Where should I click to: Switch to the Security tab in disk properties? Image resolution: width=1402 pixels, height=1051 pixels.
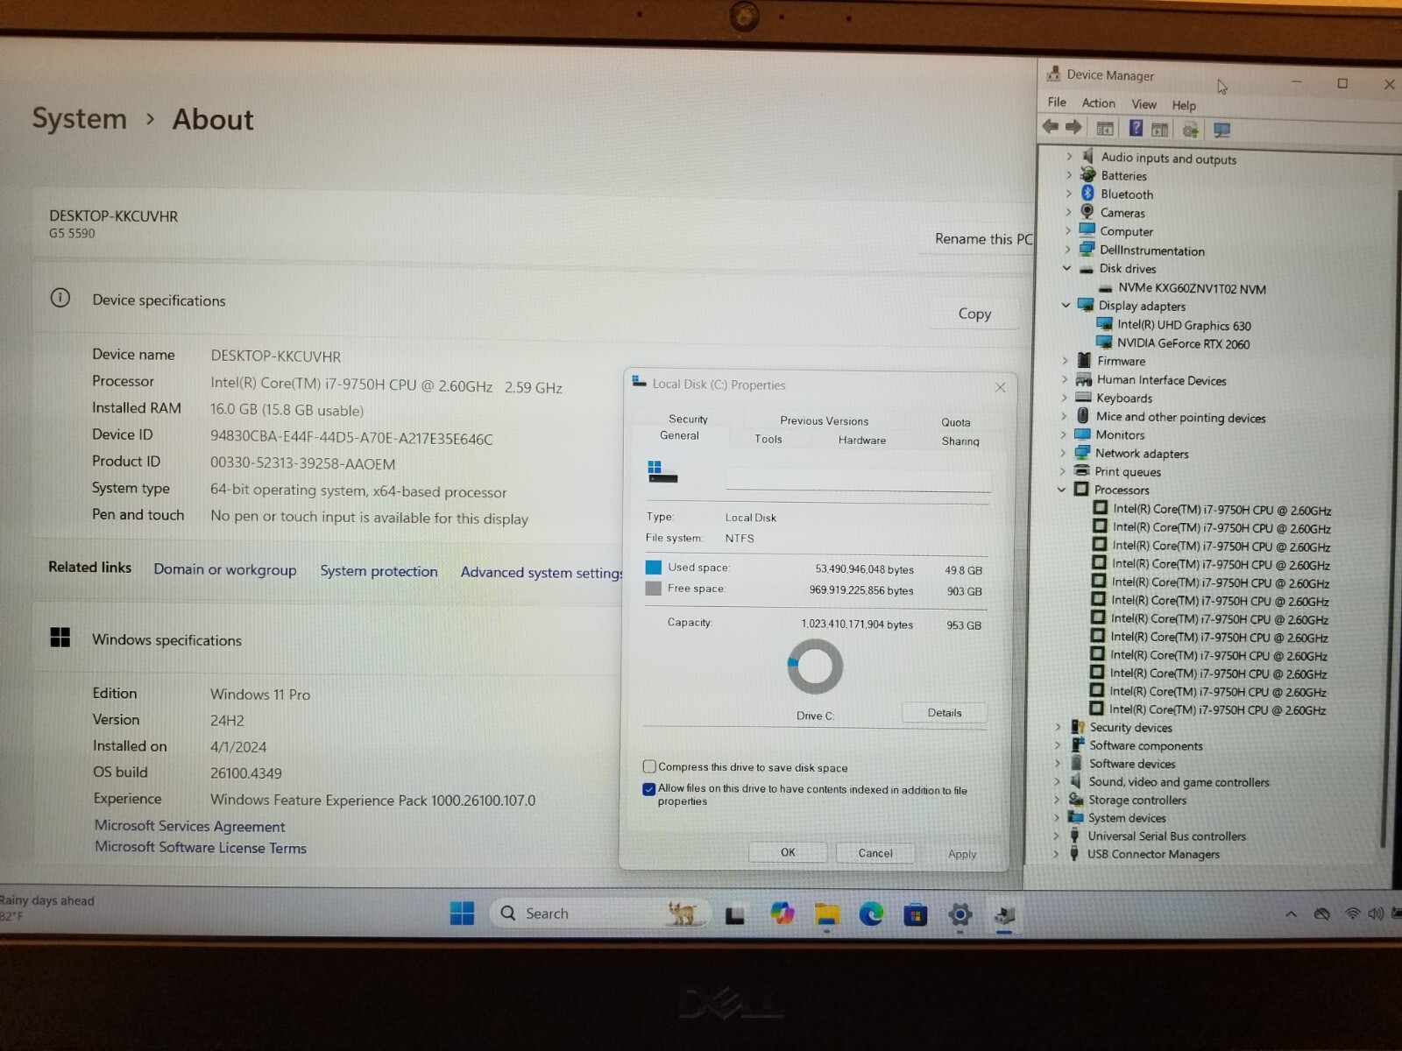tap(689, 419)
